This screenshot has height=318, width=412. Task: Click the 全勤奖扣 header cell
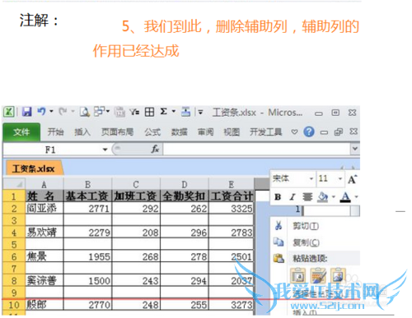(185, 196)
